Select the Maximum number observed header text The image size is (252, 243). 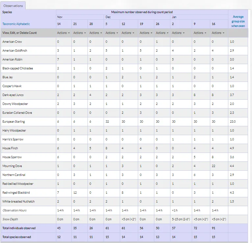[x=142, y=12]
